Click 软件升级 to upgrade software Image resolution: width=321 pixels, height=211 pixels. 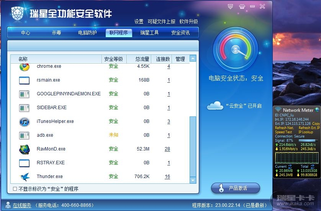[x=188, y=21]
